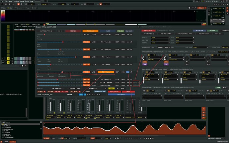Check the Out2 Parameter checkbox in automation list
The width and height of the screenshot is (229, 143).
(x=3, y=138)
